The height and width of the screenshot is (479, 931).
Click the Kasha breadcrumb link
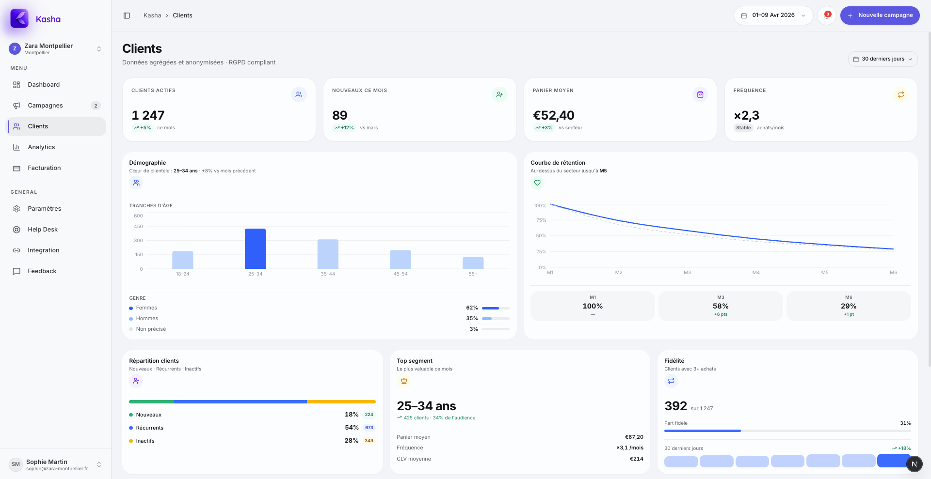(x=152, y=15)
